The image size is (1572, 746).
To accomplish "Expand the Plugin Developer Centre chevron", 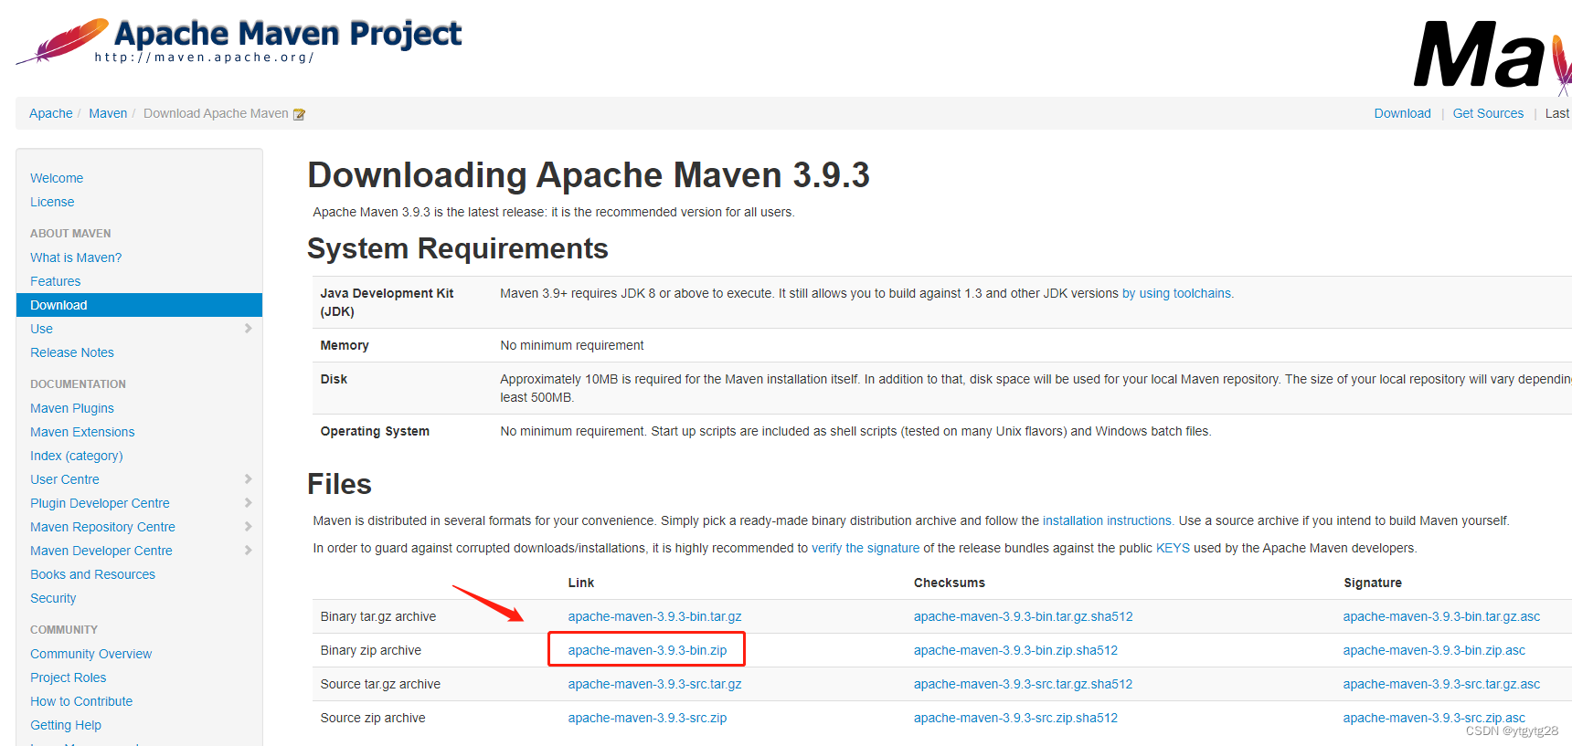I will click(248, 503).
